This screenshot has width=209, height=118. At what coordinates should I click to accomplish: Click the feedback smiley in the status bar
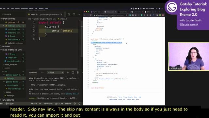click(75, 104)
